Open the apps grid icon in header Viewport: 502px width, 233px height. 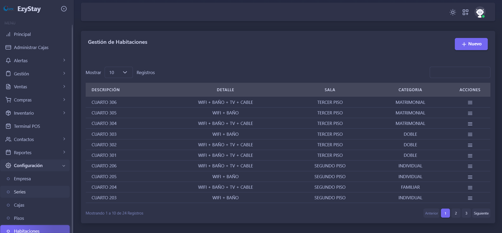click(465, 12)
